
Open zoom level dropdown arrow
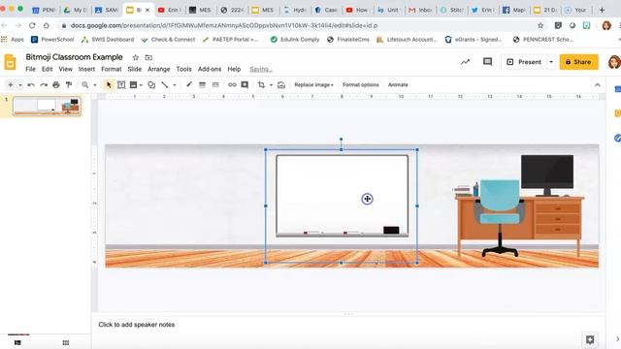[95, 85]
